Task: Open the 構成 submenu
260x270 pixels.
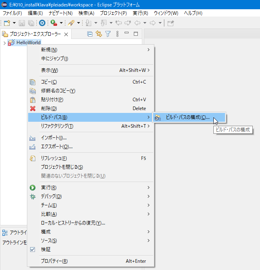Action: coord(91,232)
